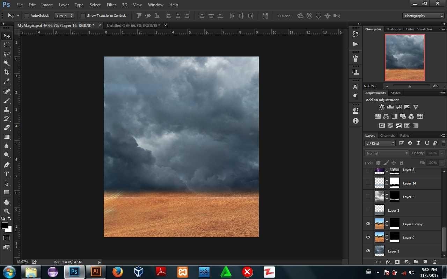Switch to the Channels tab
This screenshot has height=279, width=447.
pyautogui.click(x=387, y=135)
